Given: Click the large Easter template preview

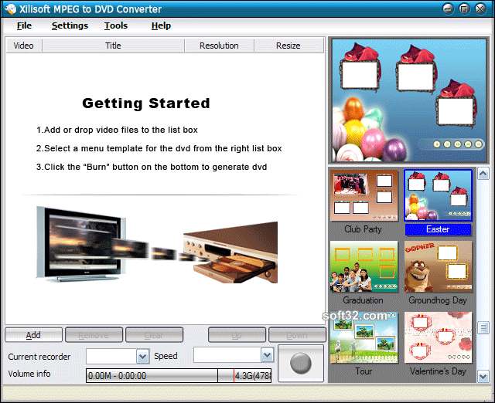Looking at the screenshot, I should pos(408,100).
